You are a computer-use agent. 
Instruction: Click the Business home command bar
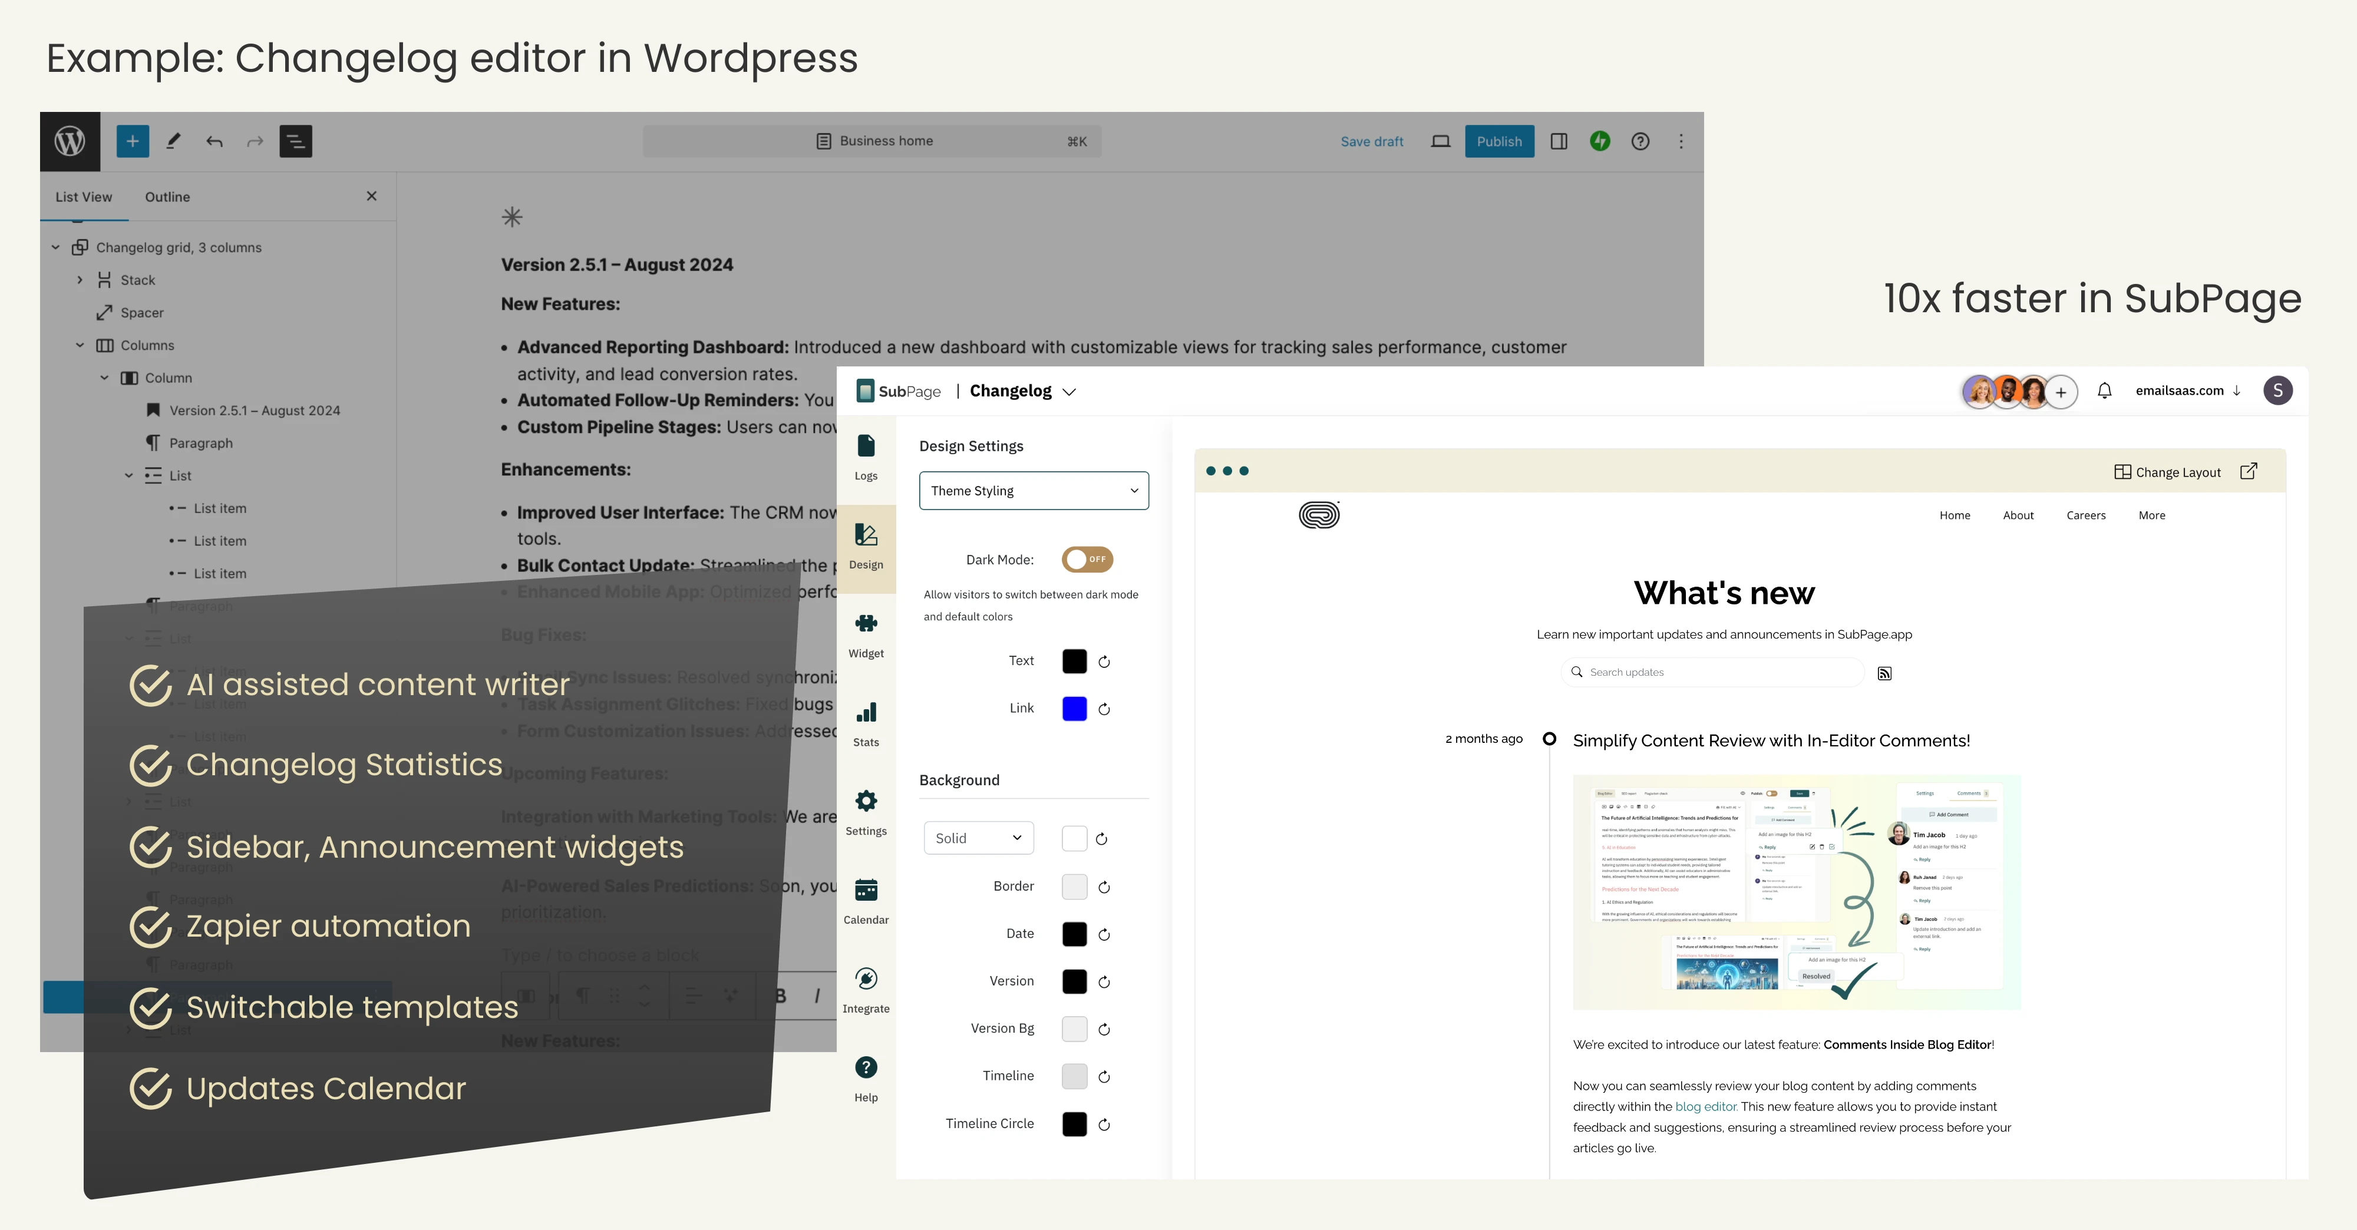(x=872, y=141)
